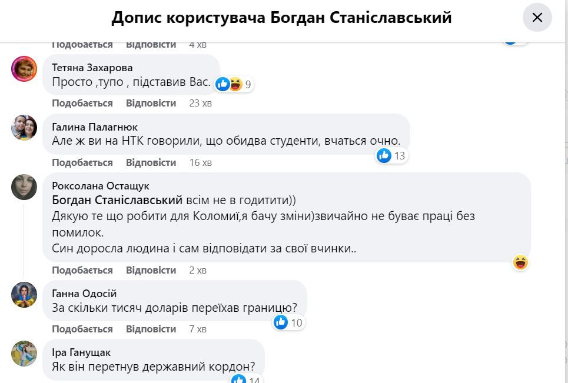Click Подобається under Галина Палагнюк's comment
The height and width of the screenshot is (383, 568).
82,162
